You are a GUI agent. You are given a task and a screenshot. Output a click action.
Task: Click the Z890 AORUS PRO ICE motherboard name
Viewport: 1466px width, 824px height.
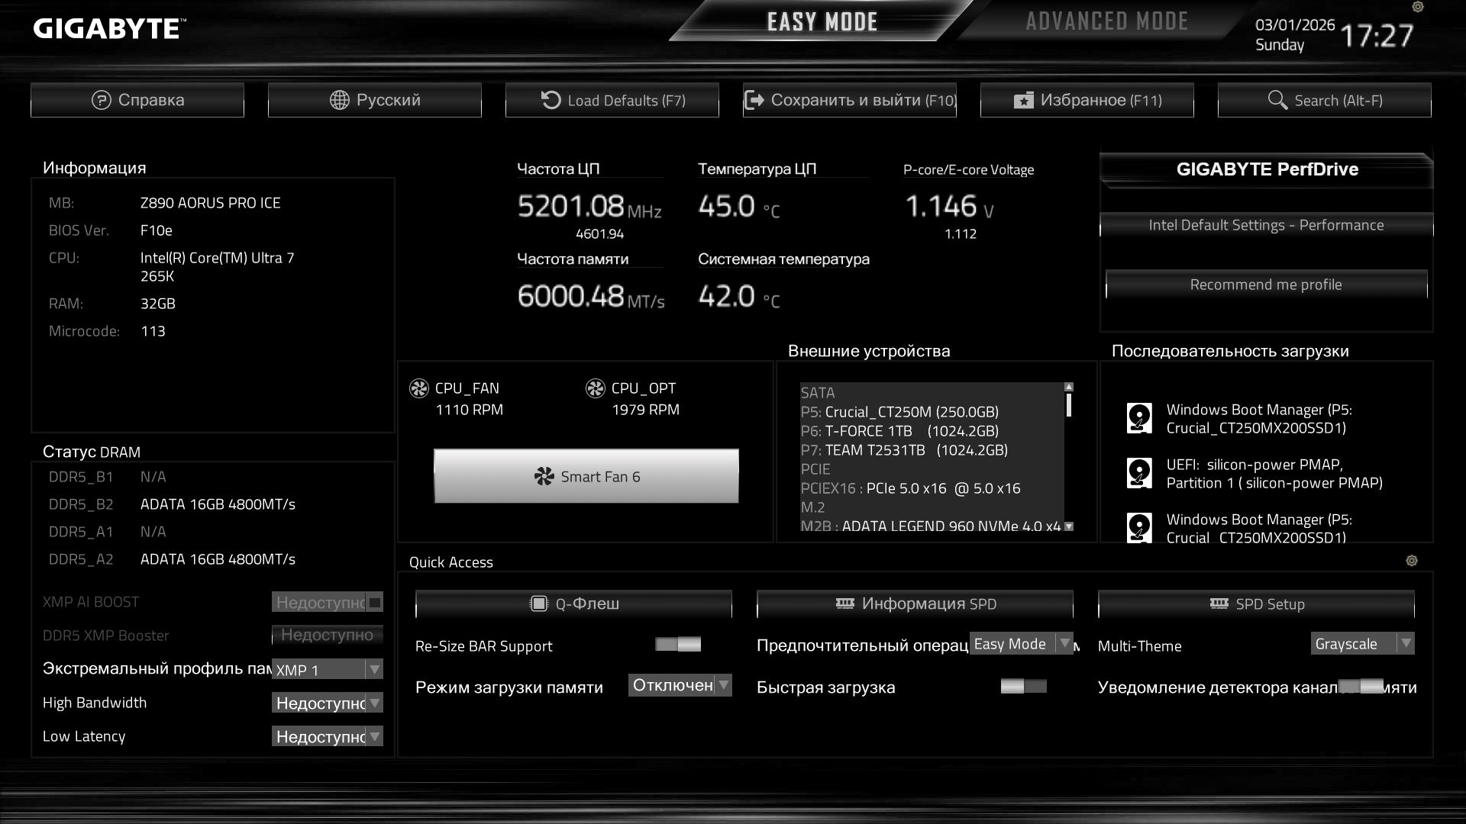pos(211,203)
